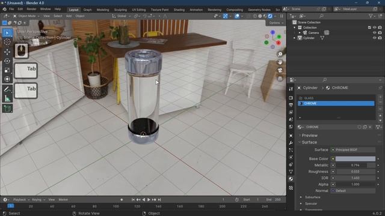385x216 pixels.
Task: Select the Move tool
Action: pos(7,52)
